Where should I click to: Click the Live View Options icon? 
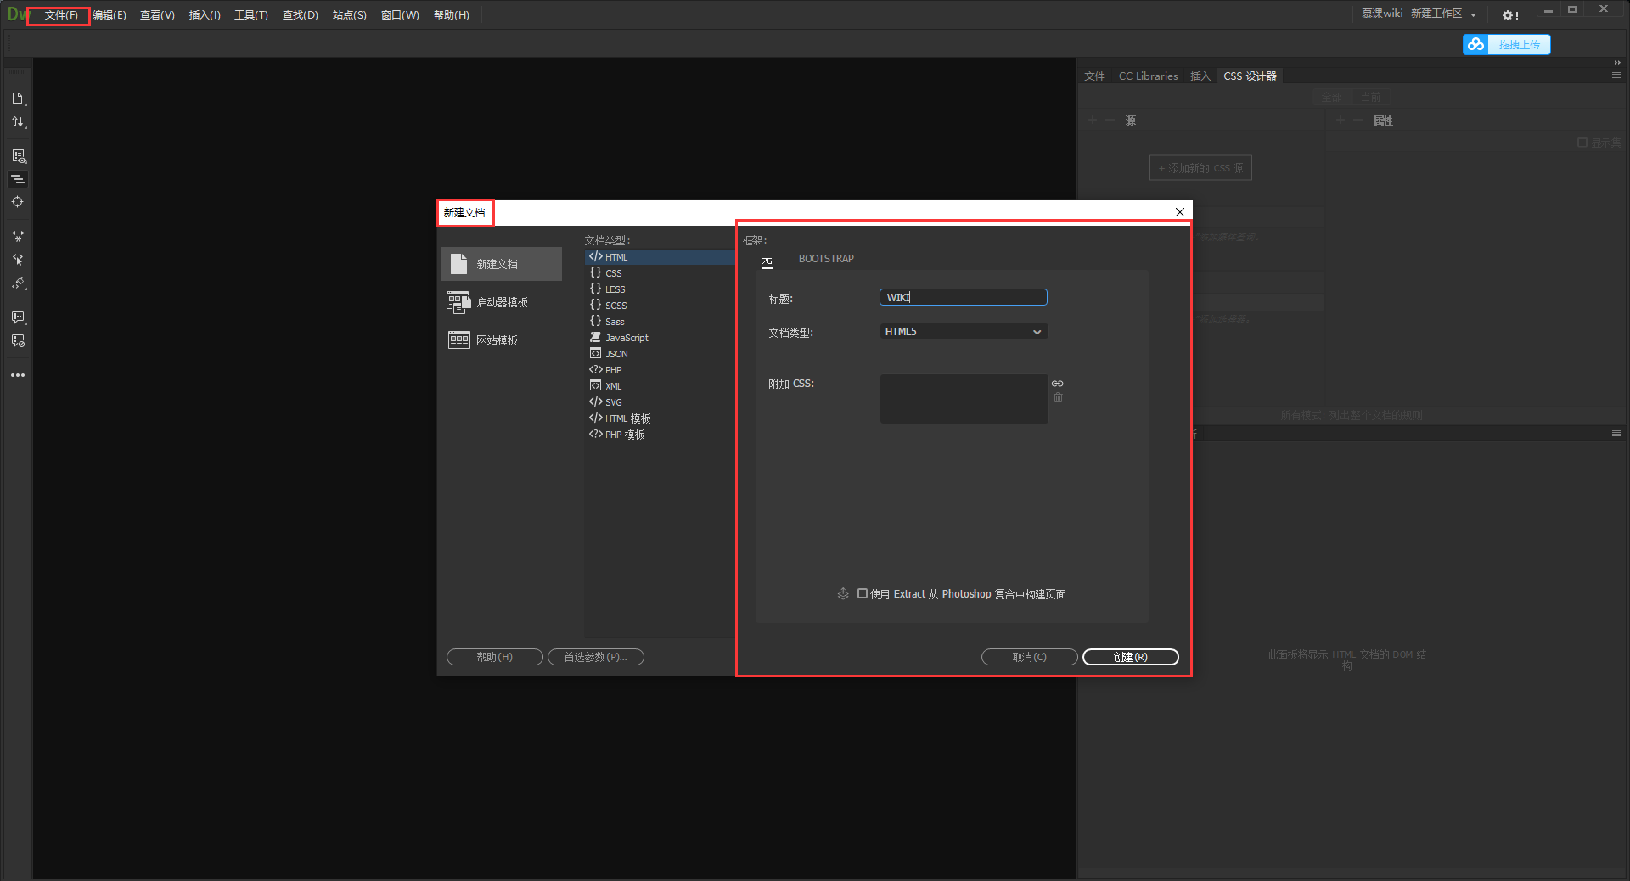point(18,156)
